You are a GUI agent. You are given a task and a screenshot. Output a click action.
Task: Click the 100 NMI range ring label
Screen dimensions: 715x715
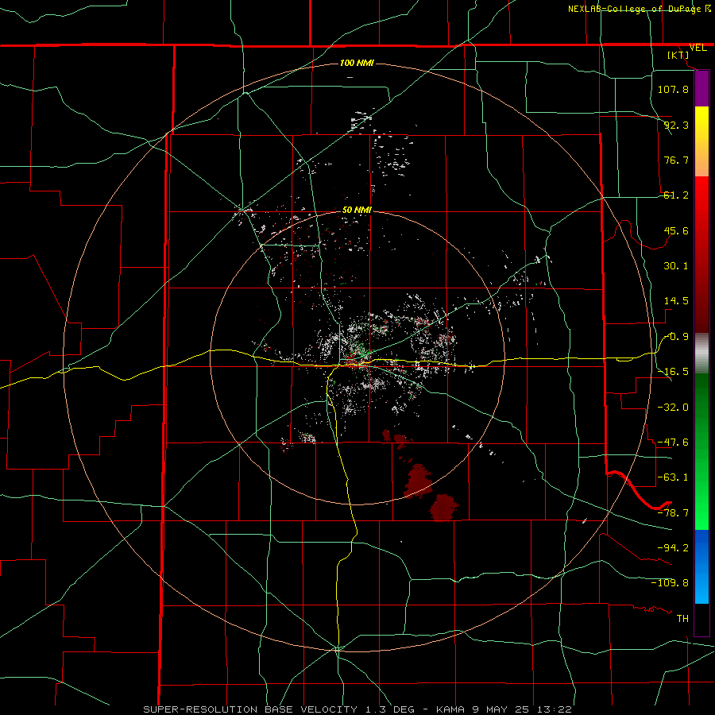click(x=357, y=63)
